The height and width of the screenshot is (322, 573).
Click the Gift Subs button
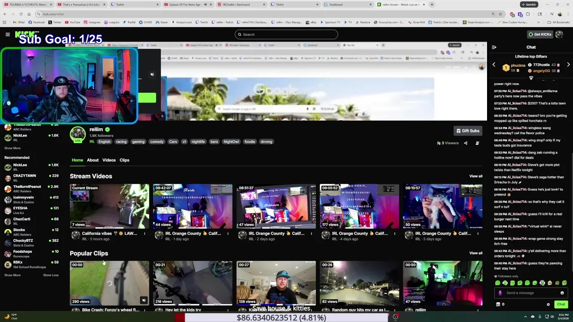pos(468,131)
